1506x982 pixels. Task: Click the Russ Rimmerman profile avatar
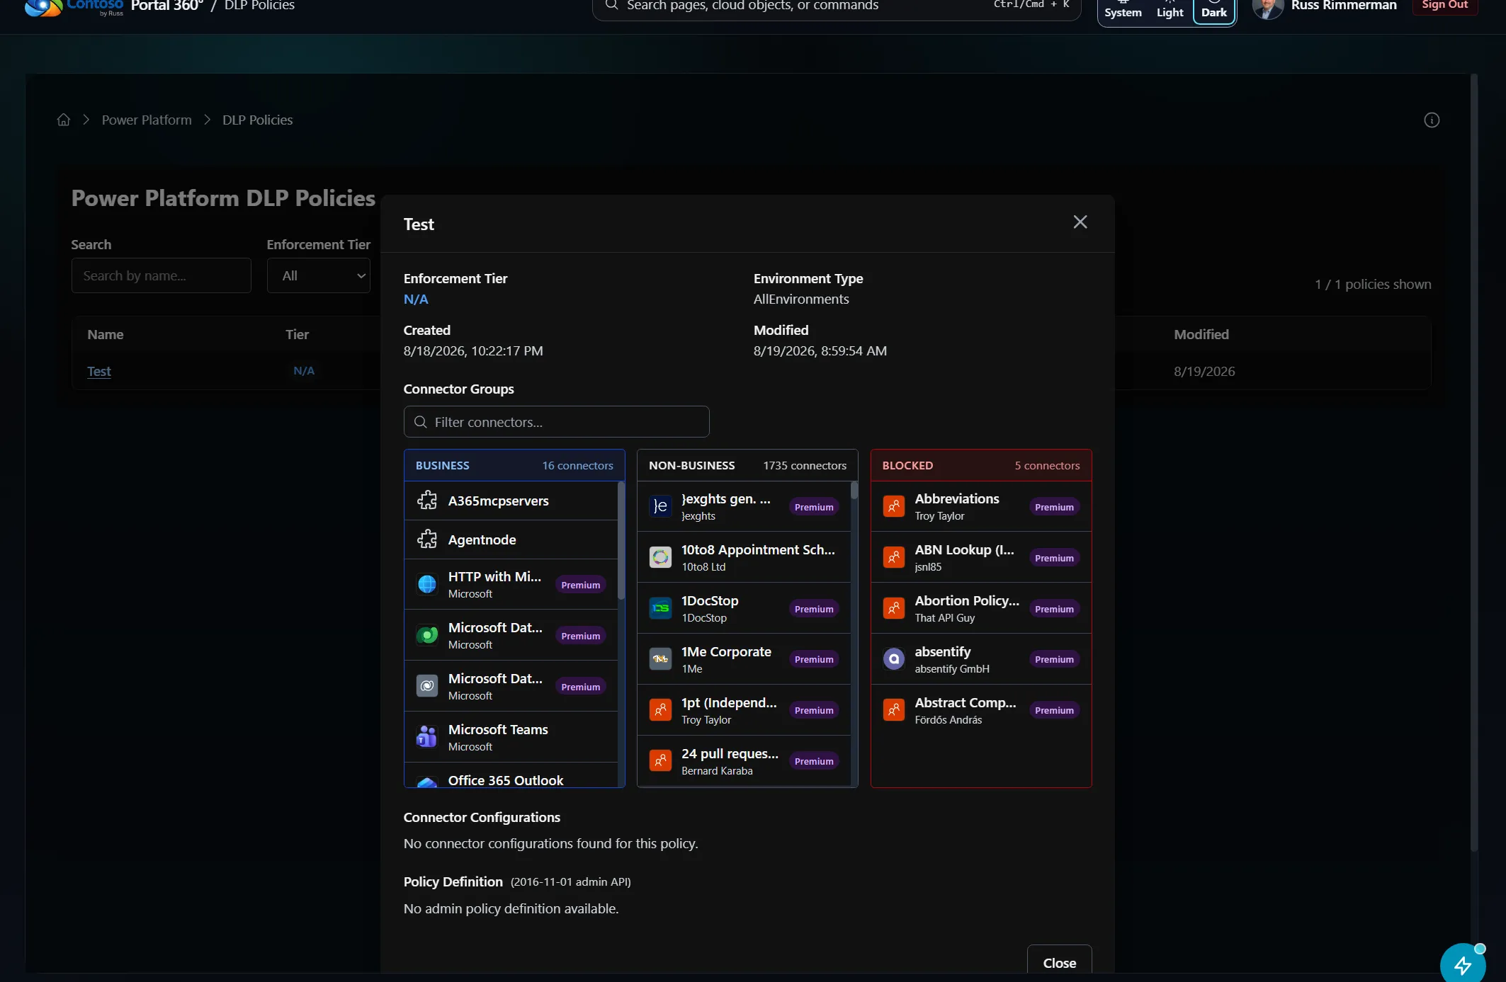click(x=1268, y=7)
